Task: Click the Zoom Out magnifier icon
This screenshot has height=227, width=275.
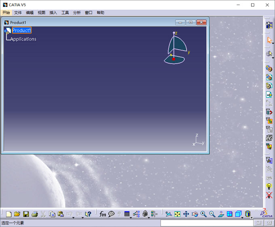Action: pyautogui.click(x=212, y=214)
